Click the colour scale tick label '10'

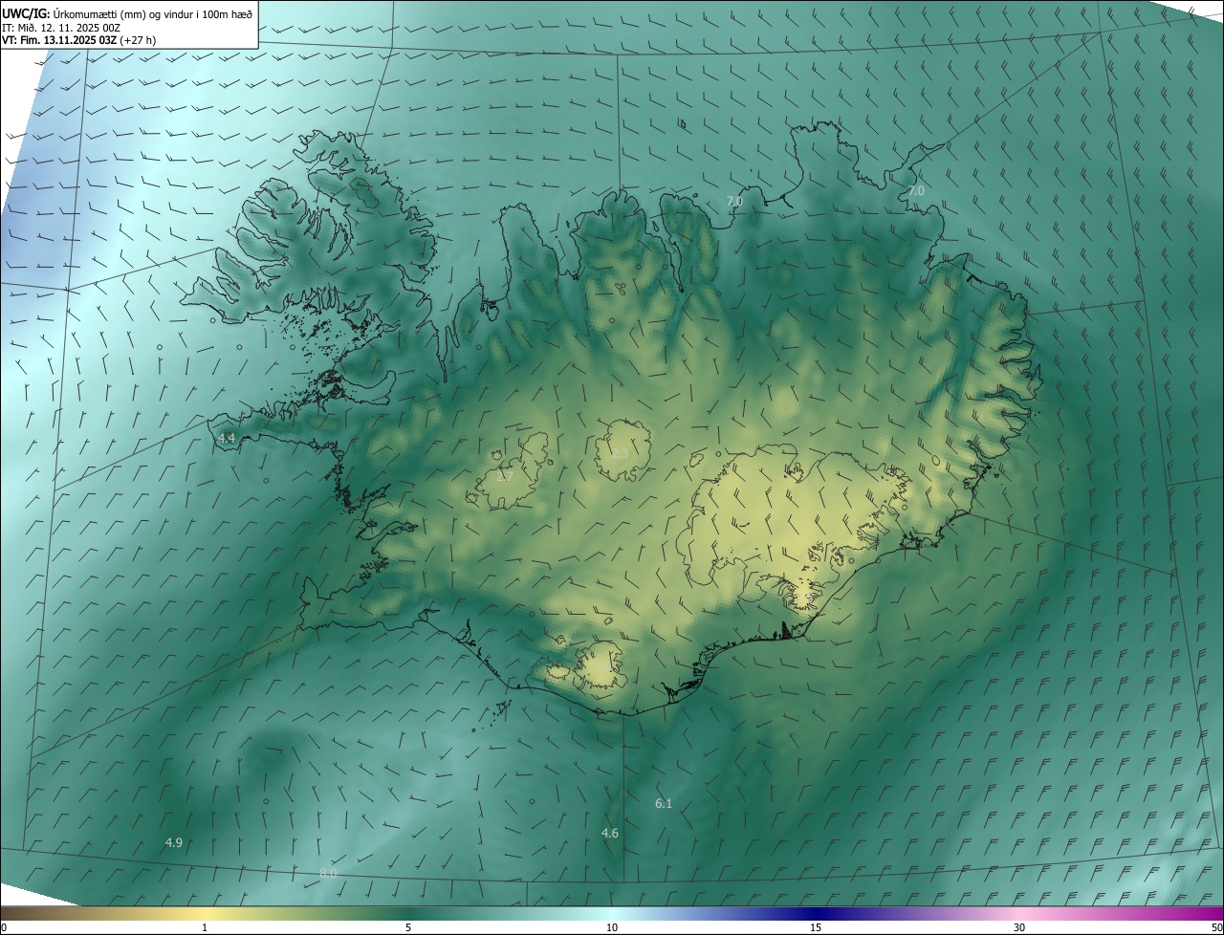pos(612,927)
